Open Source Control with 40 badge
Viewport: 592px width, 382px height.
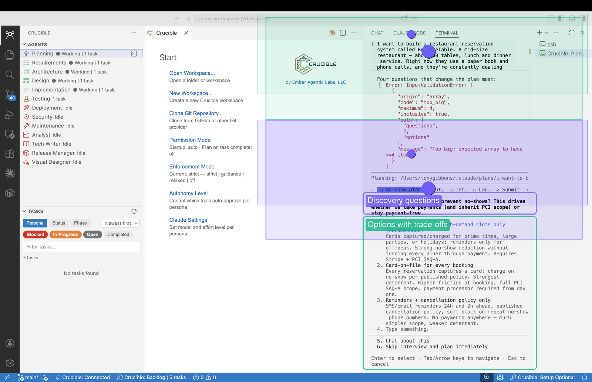click(10, 95)
